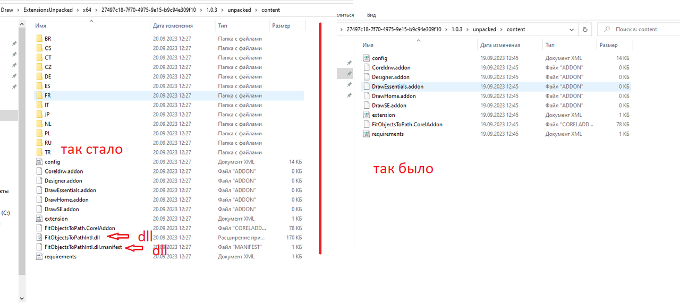Viewport: 680px width, 304px height.
Task: Click the 27497c18 GUID segment in left breadcrumb
Action: tap(149, 10)
